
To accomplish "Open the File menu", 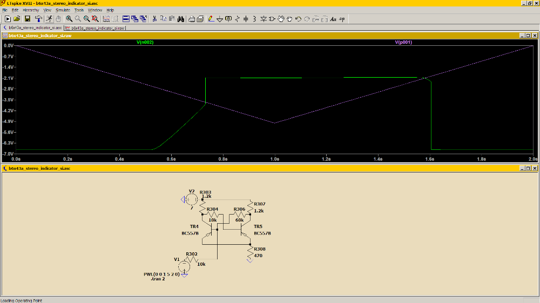I will pyautogui.click(x=5, y=10).
